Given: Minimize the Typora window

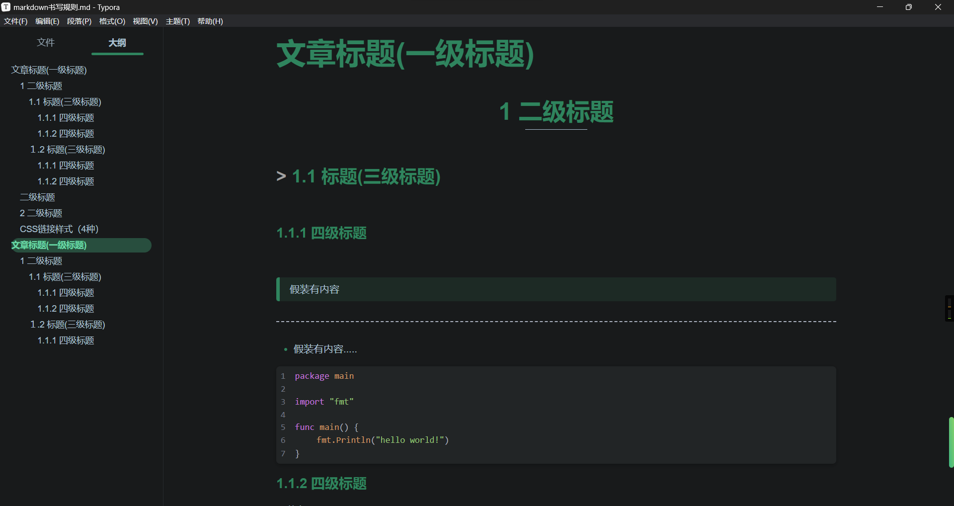Looking at the screenshot, I should (x=880, y=7).
